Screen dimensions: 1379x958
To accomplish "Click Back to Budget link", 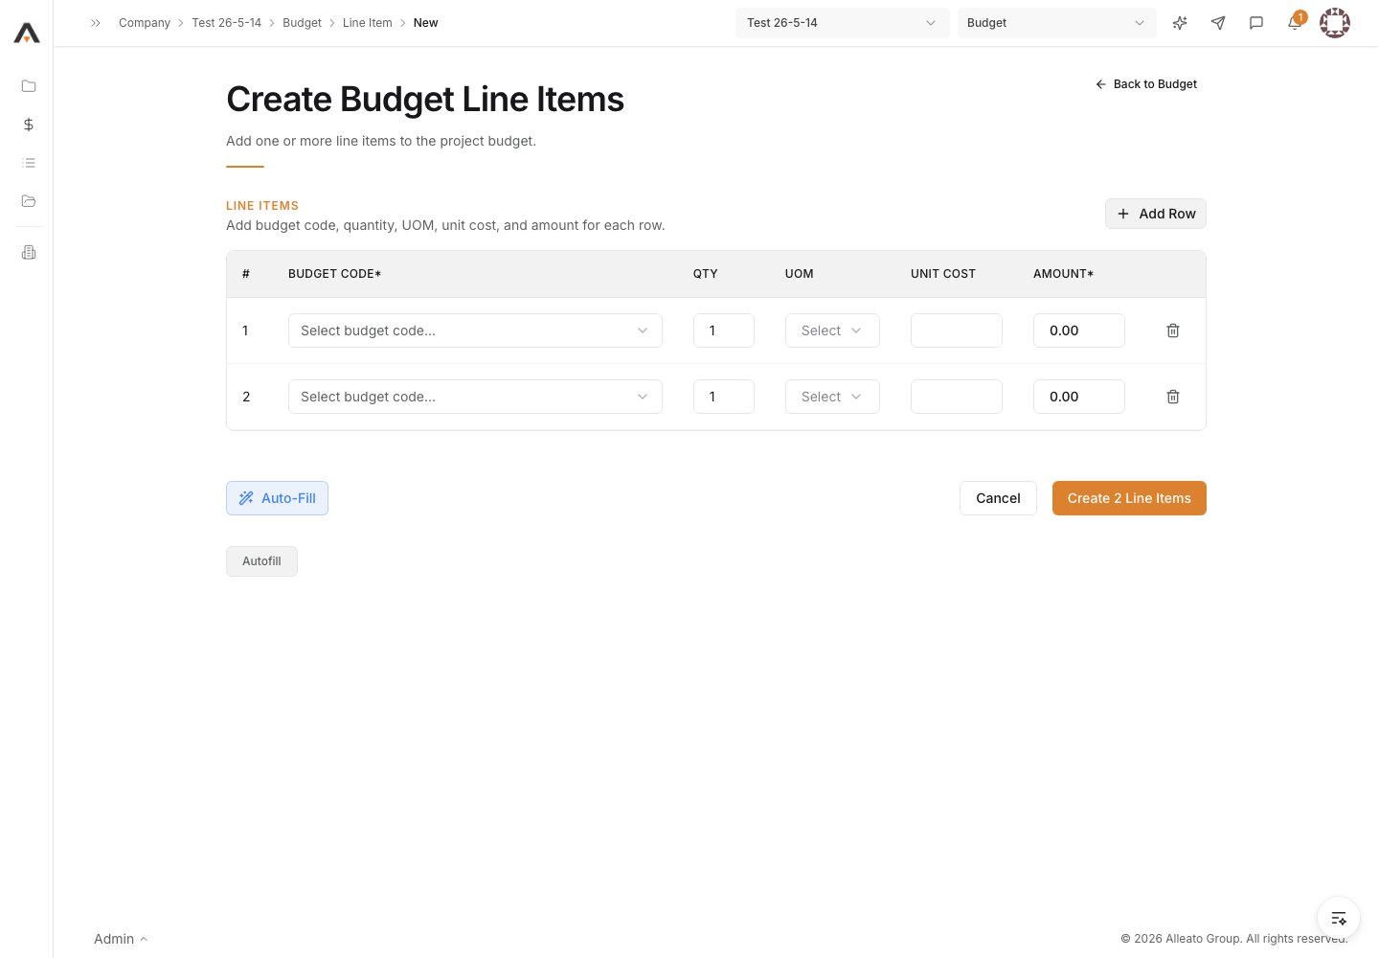I will tap(1146, 84).
